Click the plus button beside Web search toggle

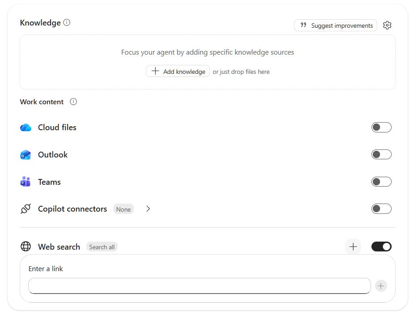[353, 247]
